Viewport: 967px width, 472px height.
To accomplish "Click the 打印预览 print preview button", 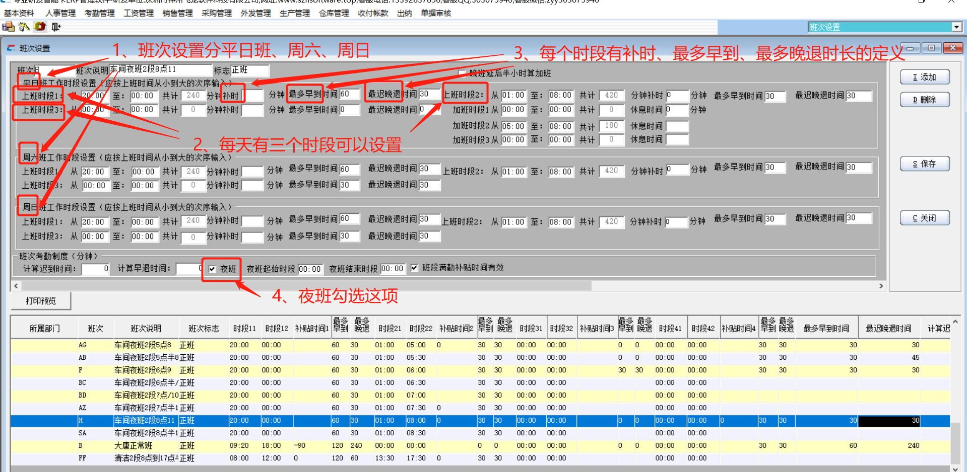I will (40, 300).
